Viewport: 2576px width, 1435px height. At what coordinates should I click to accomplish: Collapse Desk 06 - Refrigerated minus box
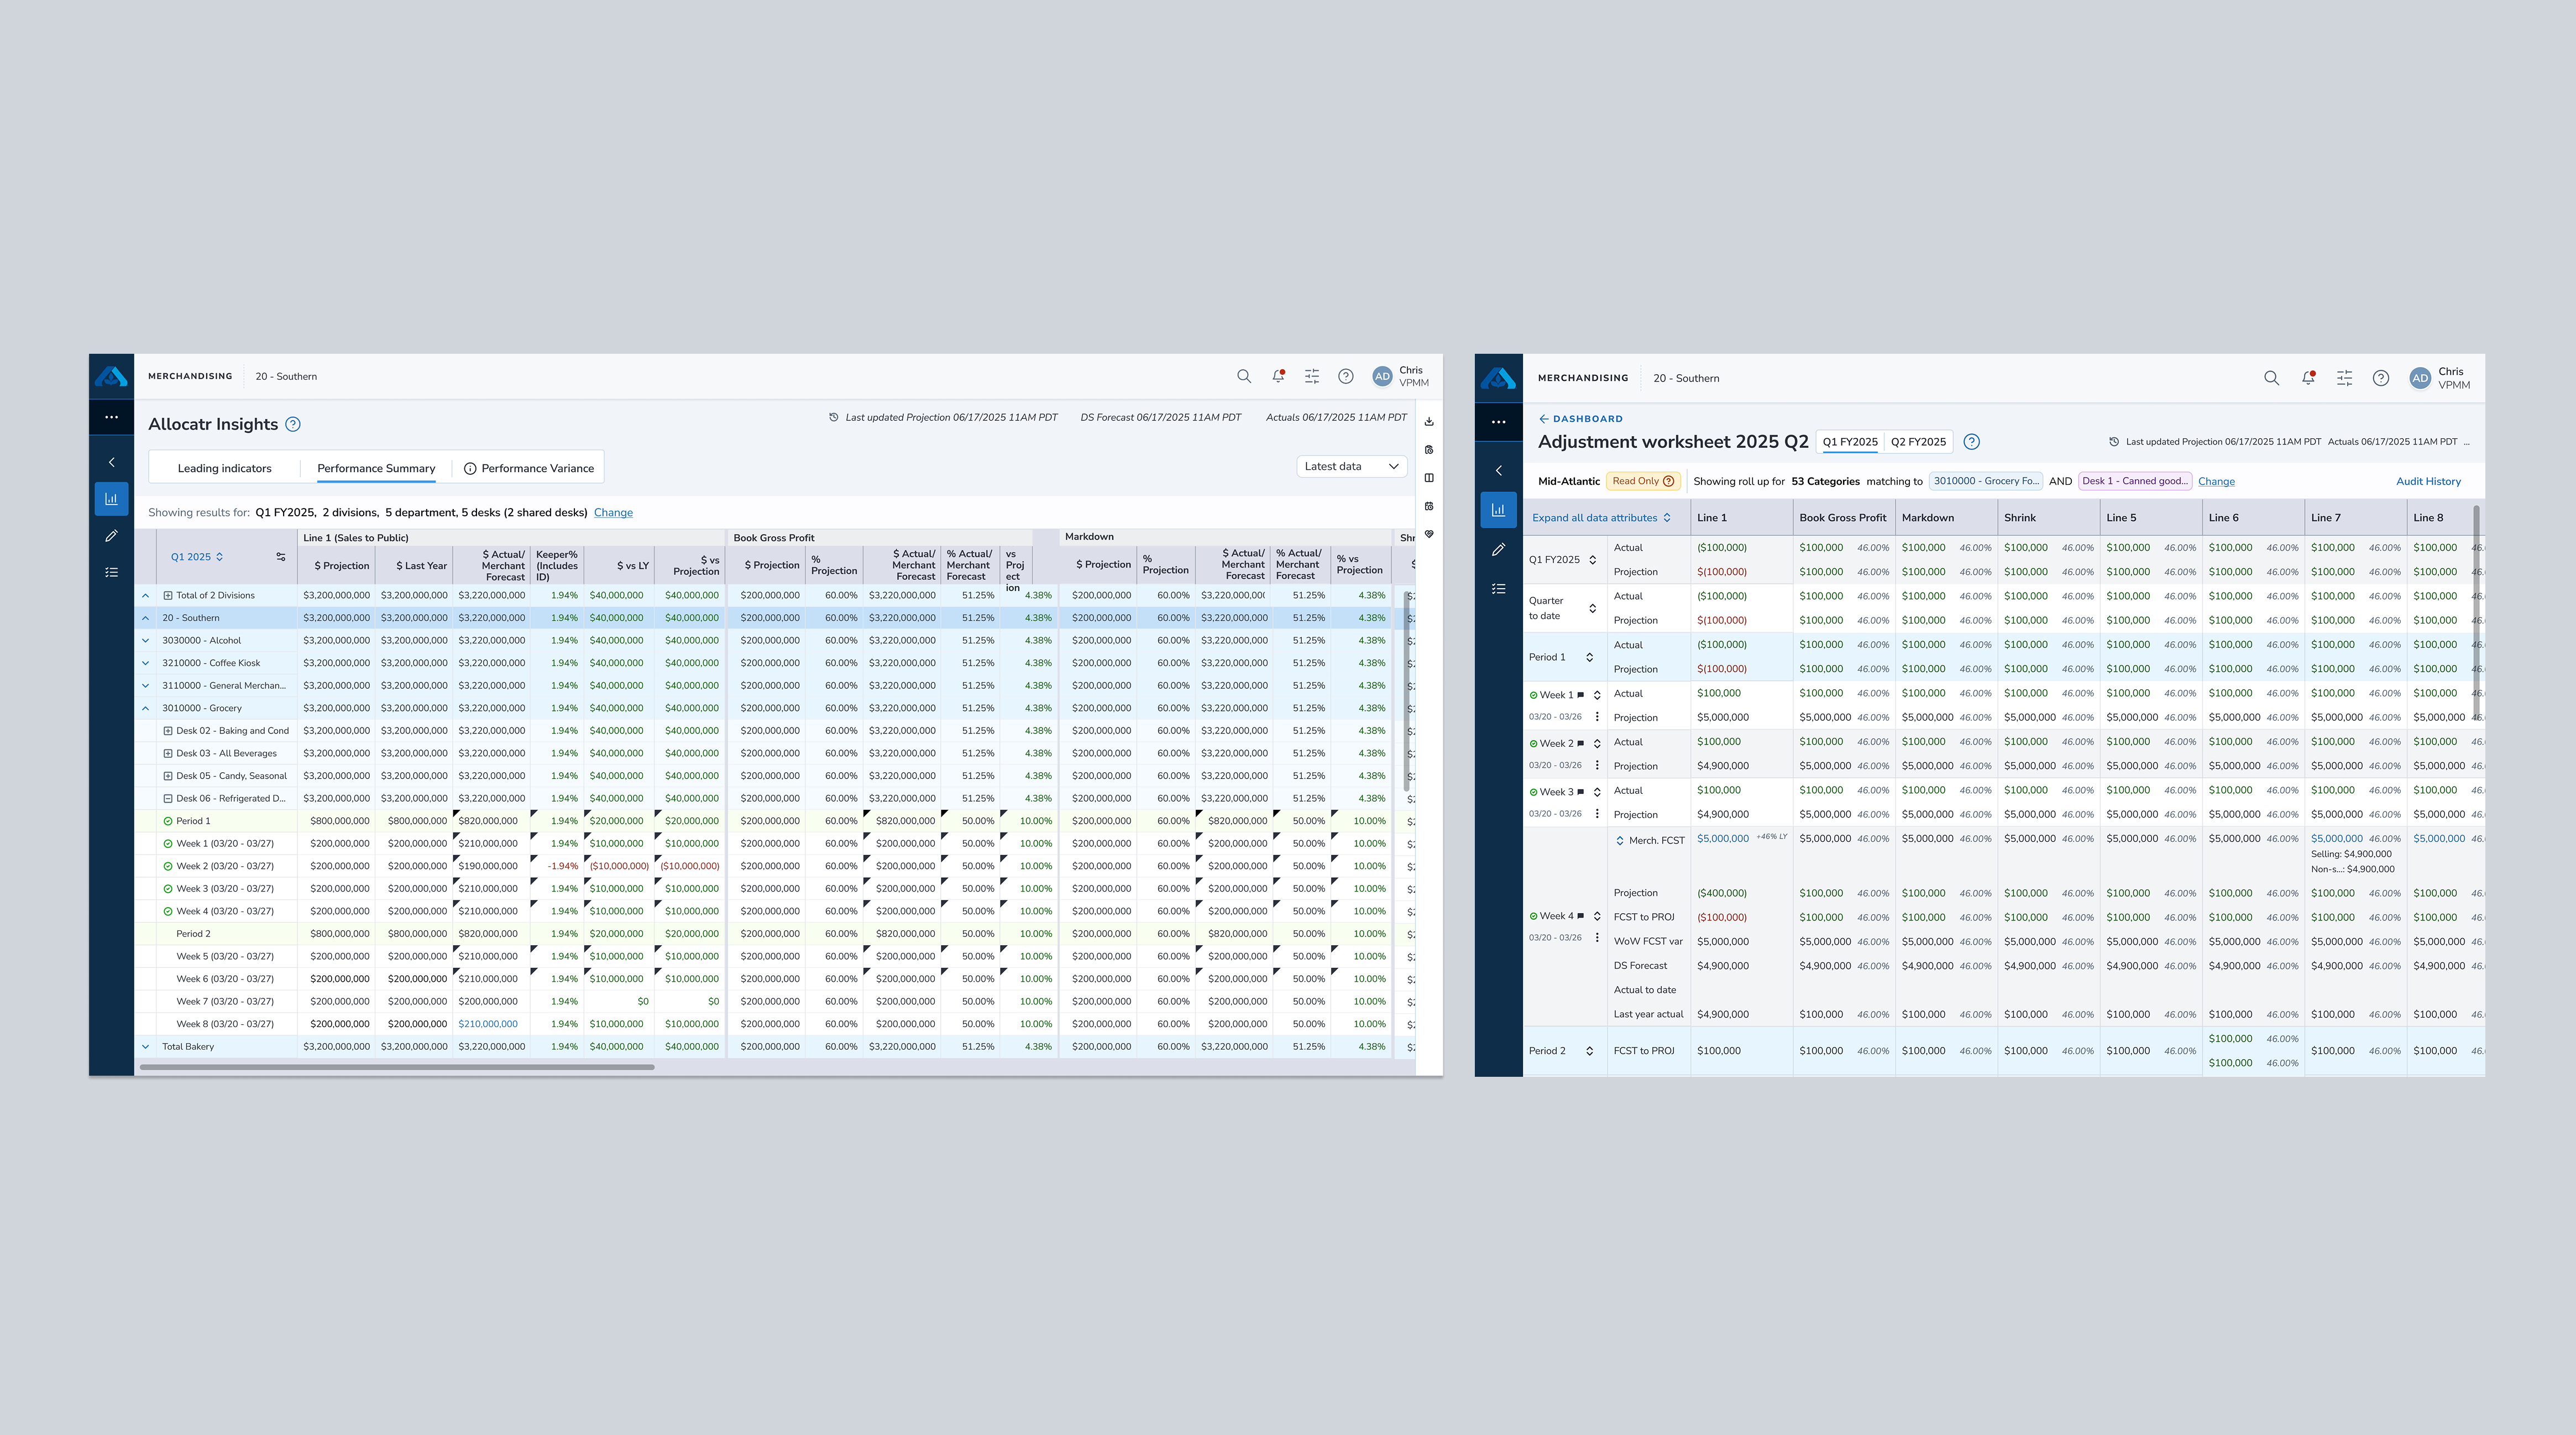pos(168,798)
